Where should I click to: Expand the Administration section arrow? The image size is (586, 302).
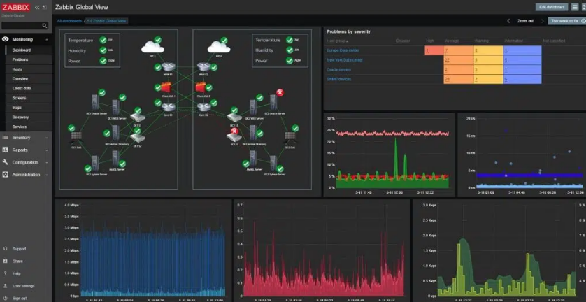[46, 175]
